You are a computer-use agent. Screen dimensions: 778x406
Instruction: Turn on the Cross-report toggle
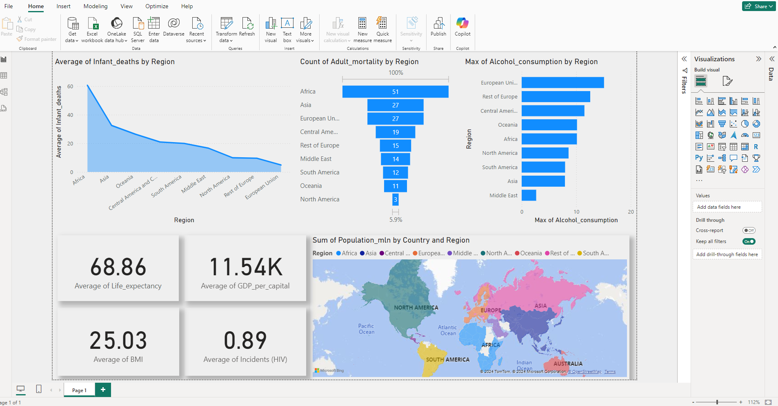tap(749, 230)
